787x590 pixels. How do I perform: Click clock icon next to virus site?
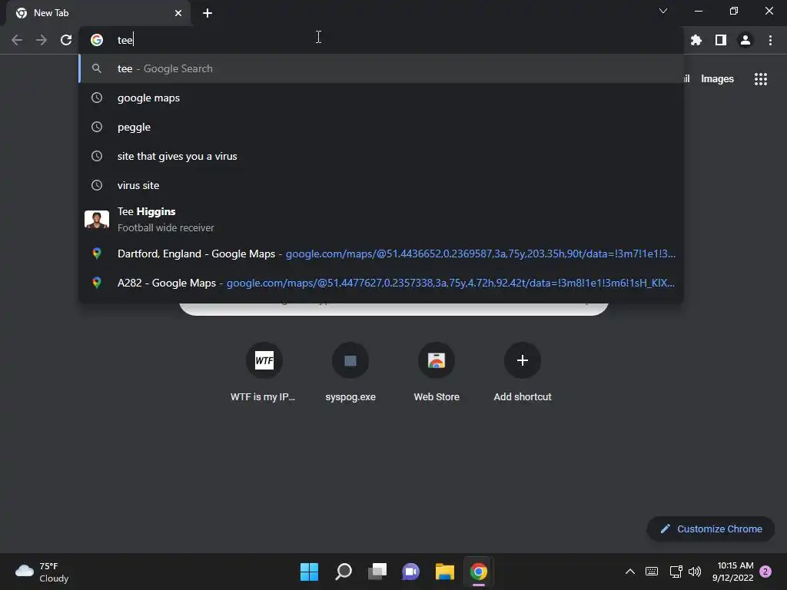(96, 185)
